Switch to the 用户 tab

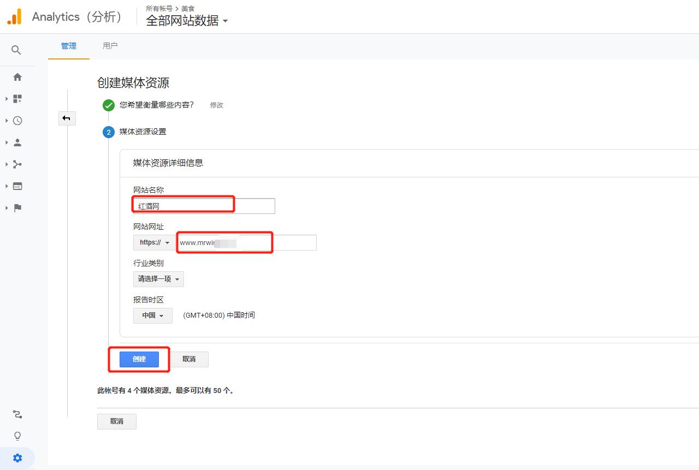110,46
